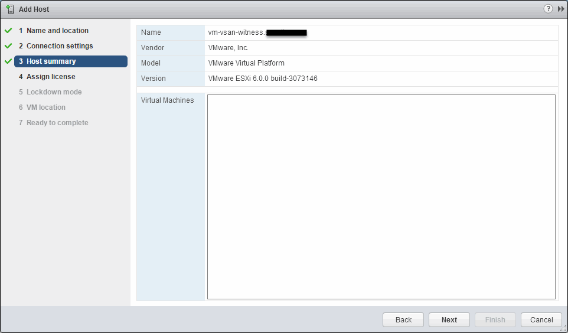Select step 7 Ready to complete
The height and width of the screenshot is (333, 568).
tap(57, 123)
